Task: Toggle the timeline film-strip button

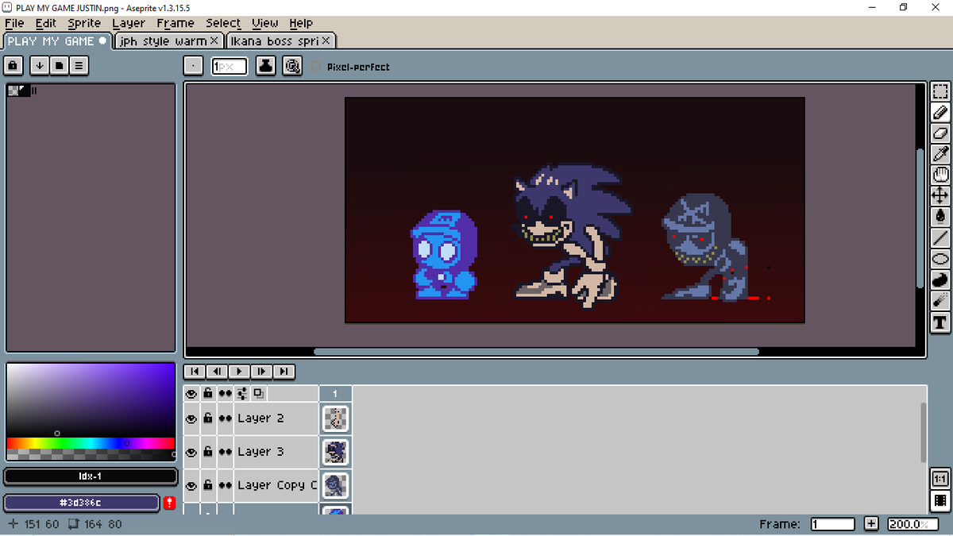Action: pyautogui.click(x=939, y=500)
